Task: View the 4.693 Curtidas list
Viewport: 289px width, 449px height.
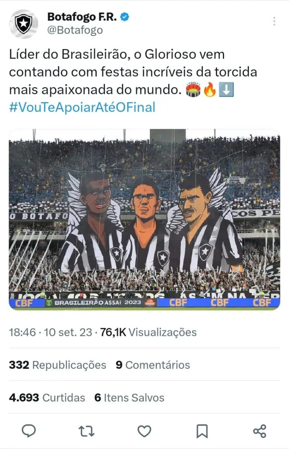Action: click(x=47, y=397)
